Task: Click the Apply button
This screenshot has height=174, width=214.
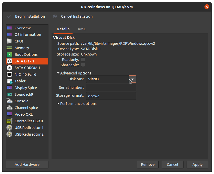Action: [x=197, y=165]
